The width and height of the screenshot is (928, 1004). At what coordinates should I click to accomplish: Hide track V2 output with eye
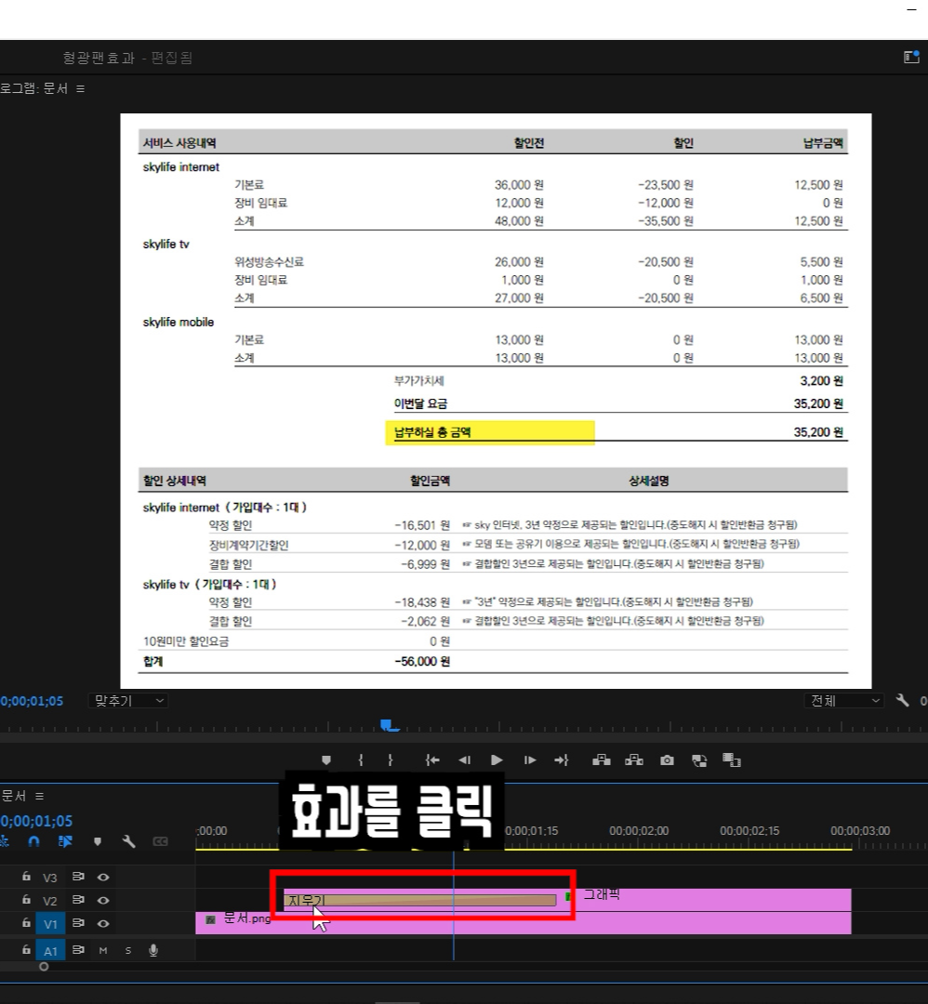(x=103, y=900)
